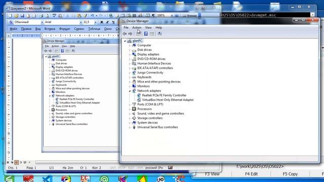Expand Disk drives node

point(130,50)
